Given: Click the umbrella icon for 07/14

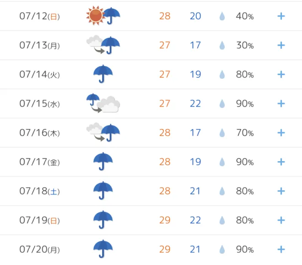Looking at the screenshot, I should (103, 74).
